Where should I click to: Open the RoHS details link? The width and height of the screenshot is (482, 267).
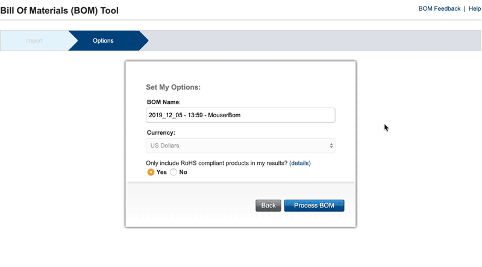tap(300, 163)
